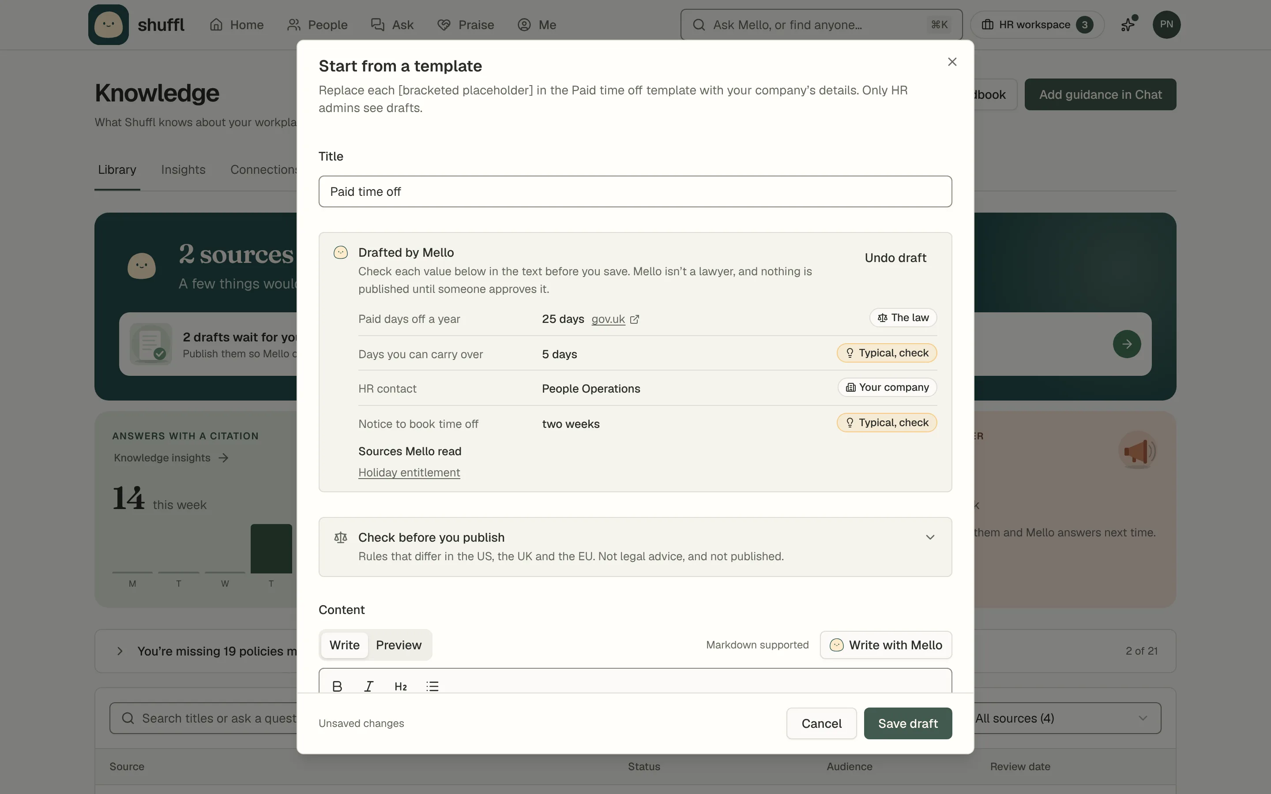Click the Shuffl logo mascot icon

tap(108, 25)
